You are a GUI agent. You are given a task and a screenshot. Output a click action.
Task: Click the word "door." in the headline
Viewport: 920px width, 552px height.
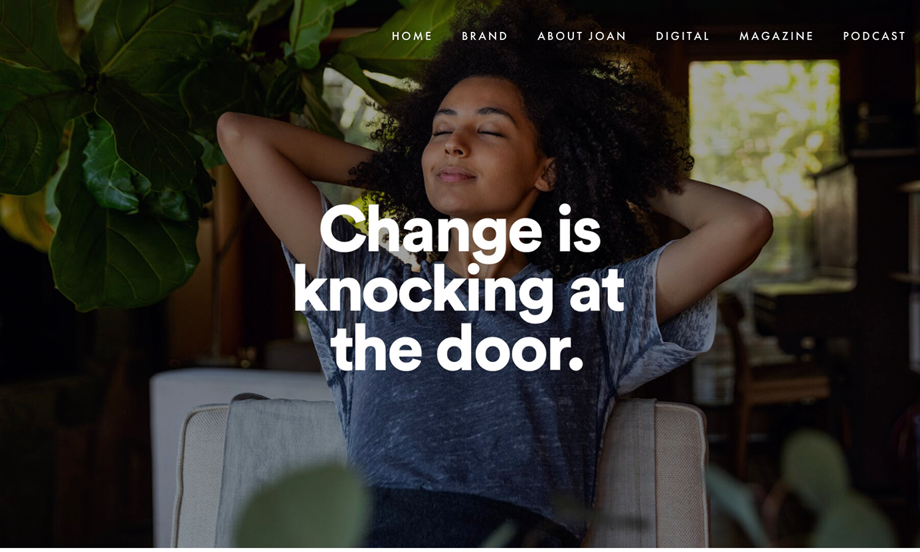(509, 349)
